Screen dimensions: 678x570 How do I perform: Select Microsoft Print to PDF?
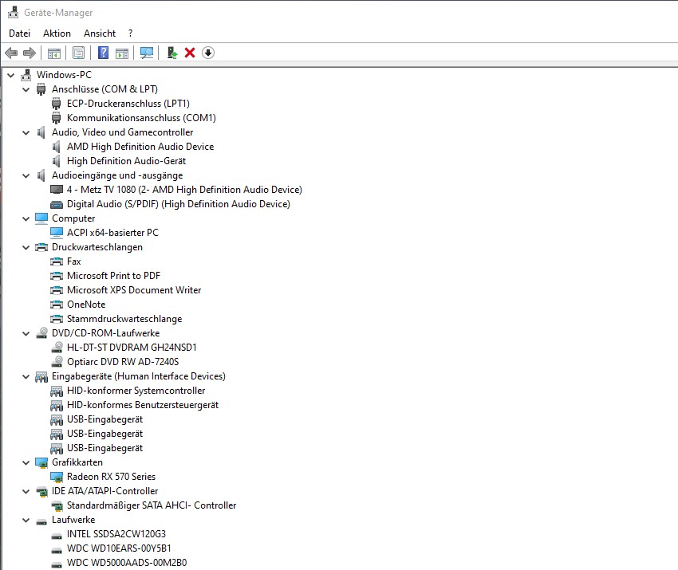point(113,276)
